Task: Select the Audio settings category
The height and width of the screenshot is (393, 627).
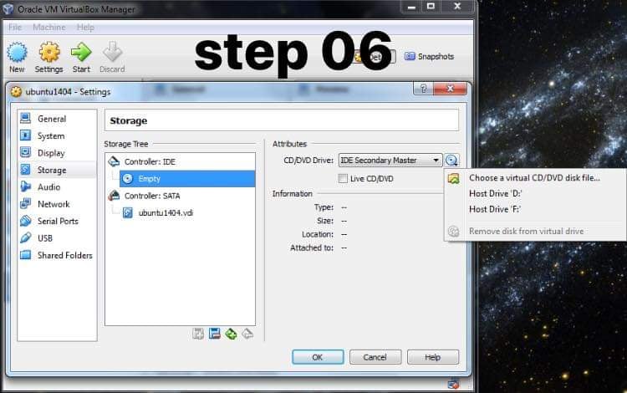Action: (x=57, y=186)
